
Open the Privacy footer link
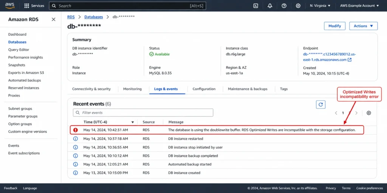point(331,188)
